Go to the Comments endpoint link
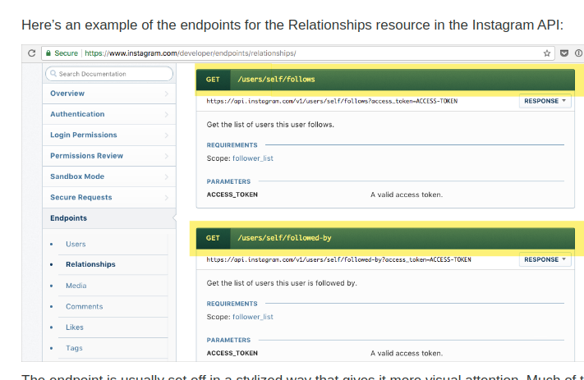This screenshot has height=380, width=584. click(x=84, y=306)
